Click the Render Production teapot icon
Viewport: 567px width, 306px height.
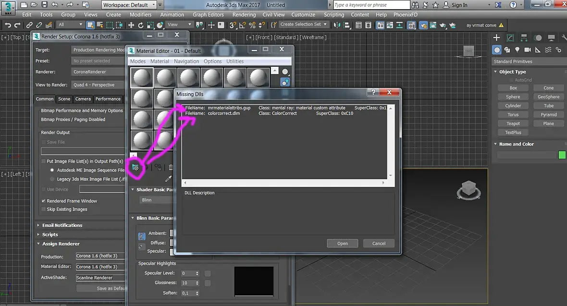click(x=443, y=25)
